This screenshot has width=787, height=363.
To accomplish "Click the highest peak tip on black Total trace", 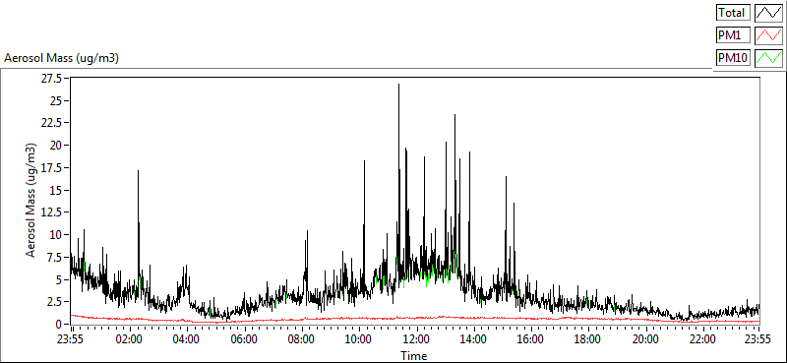I will pos(399,85).
